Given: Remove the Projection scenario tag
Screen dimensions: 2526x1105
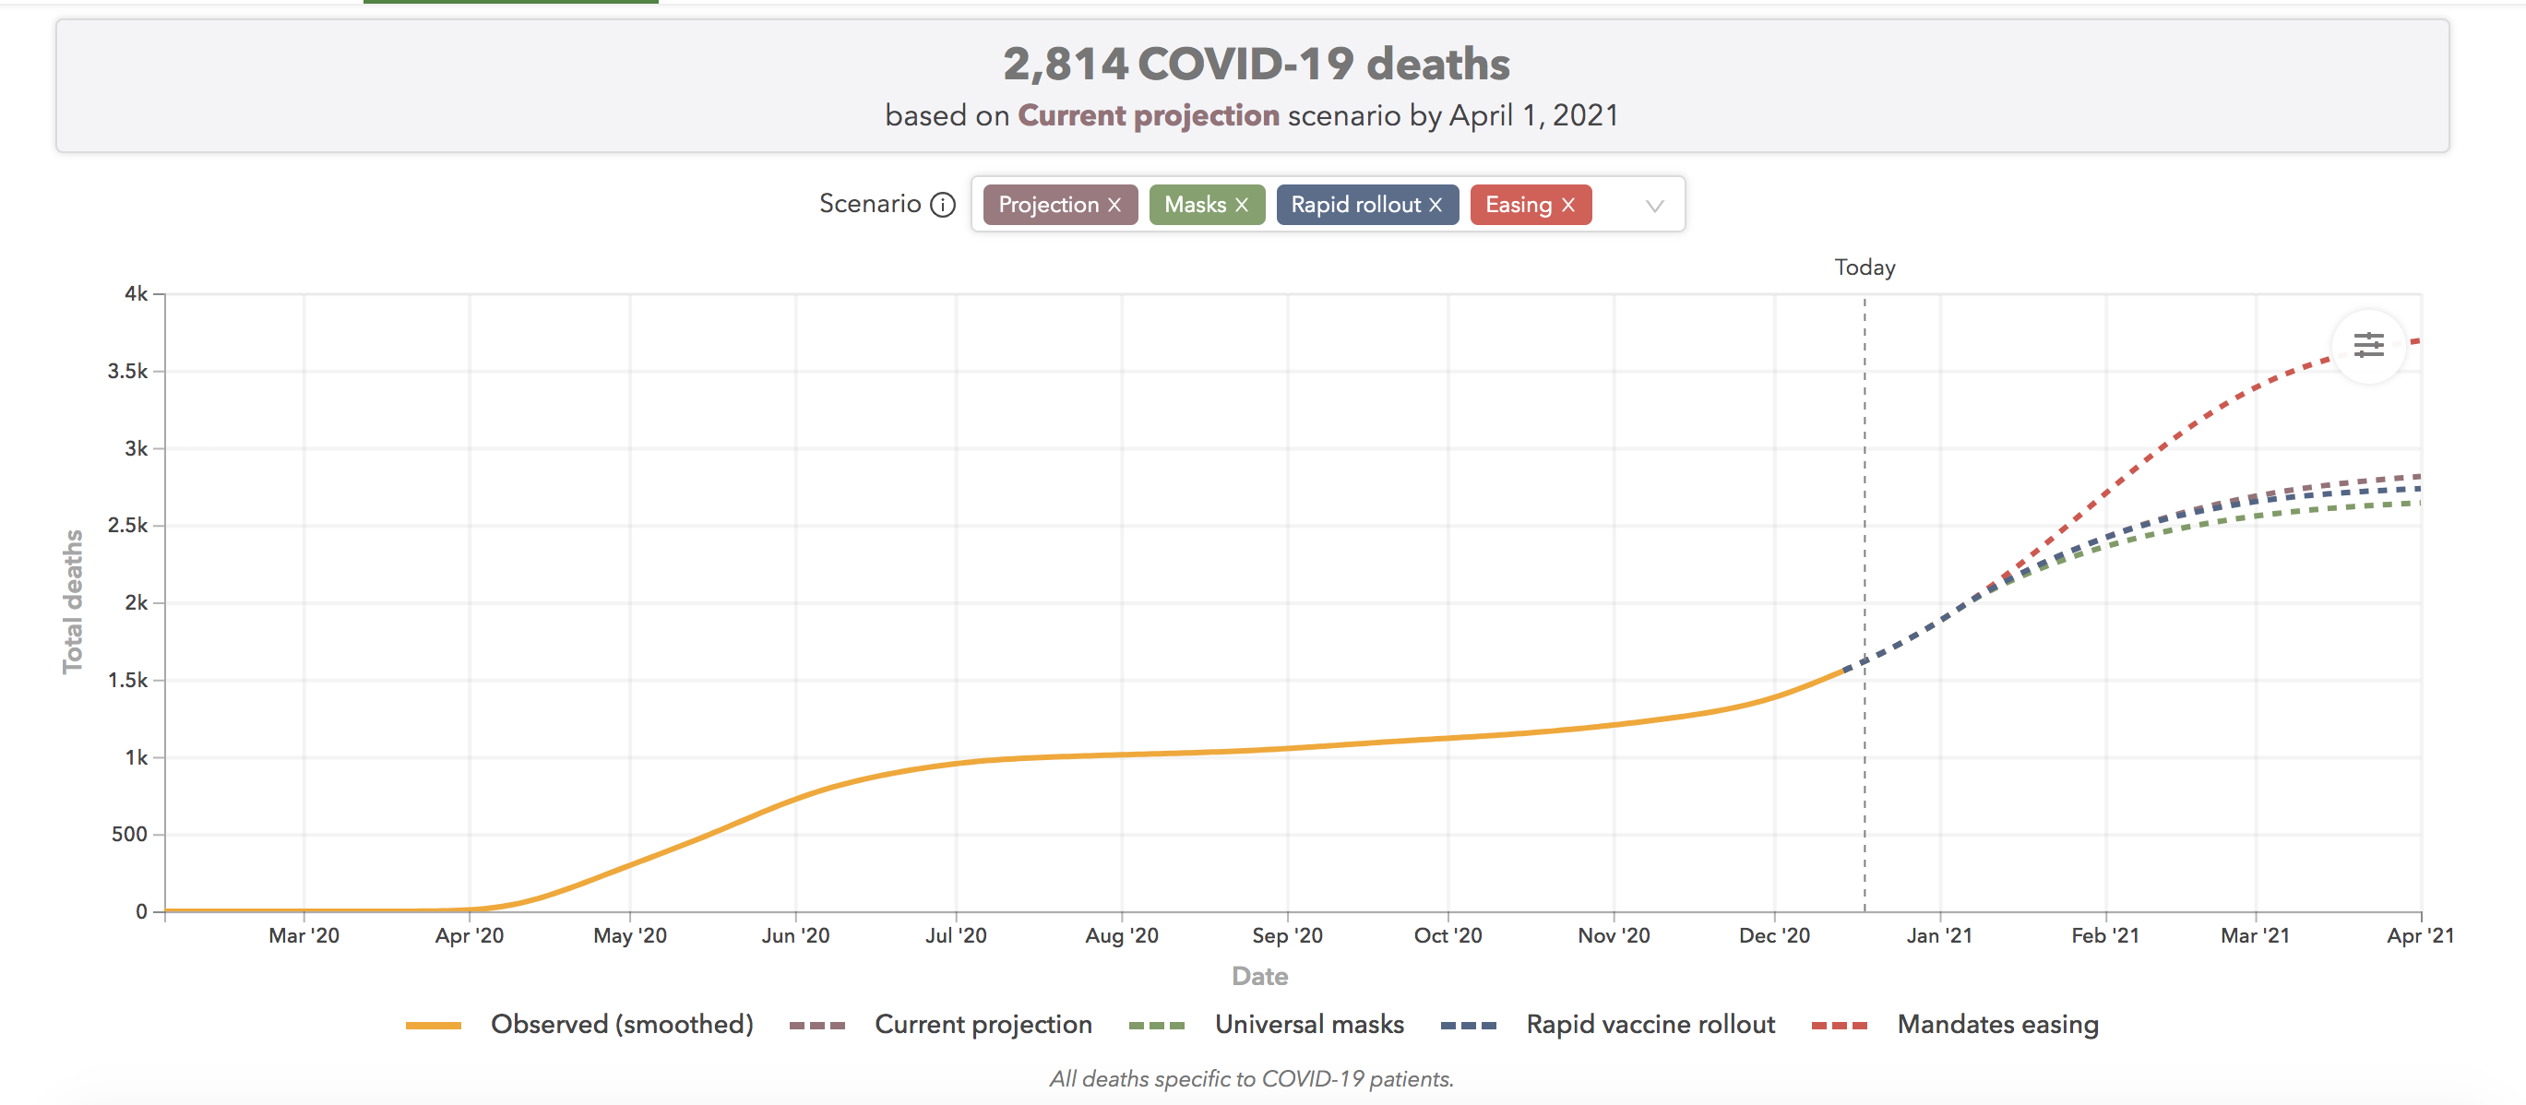Looking at the screenshot, I should 1114,205.
